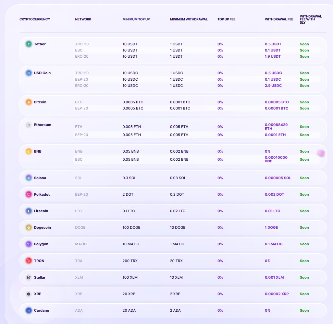Click the 0.5 USDT withdrawal fee

pos(273,44)
